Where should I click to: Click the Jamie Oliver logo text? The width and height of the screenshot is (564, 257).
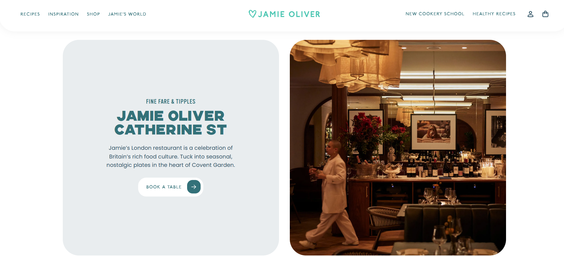click(289, 14)
